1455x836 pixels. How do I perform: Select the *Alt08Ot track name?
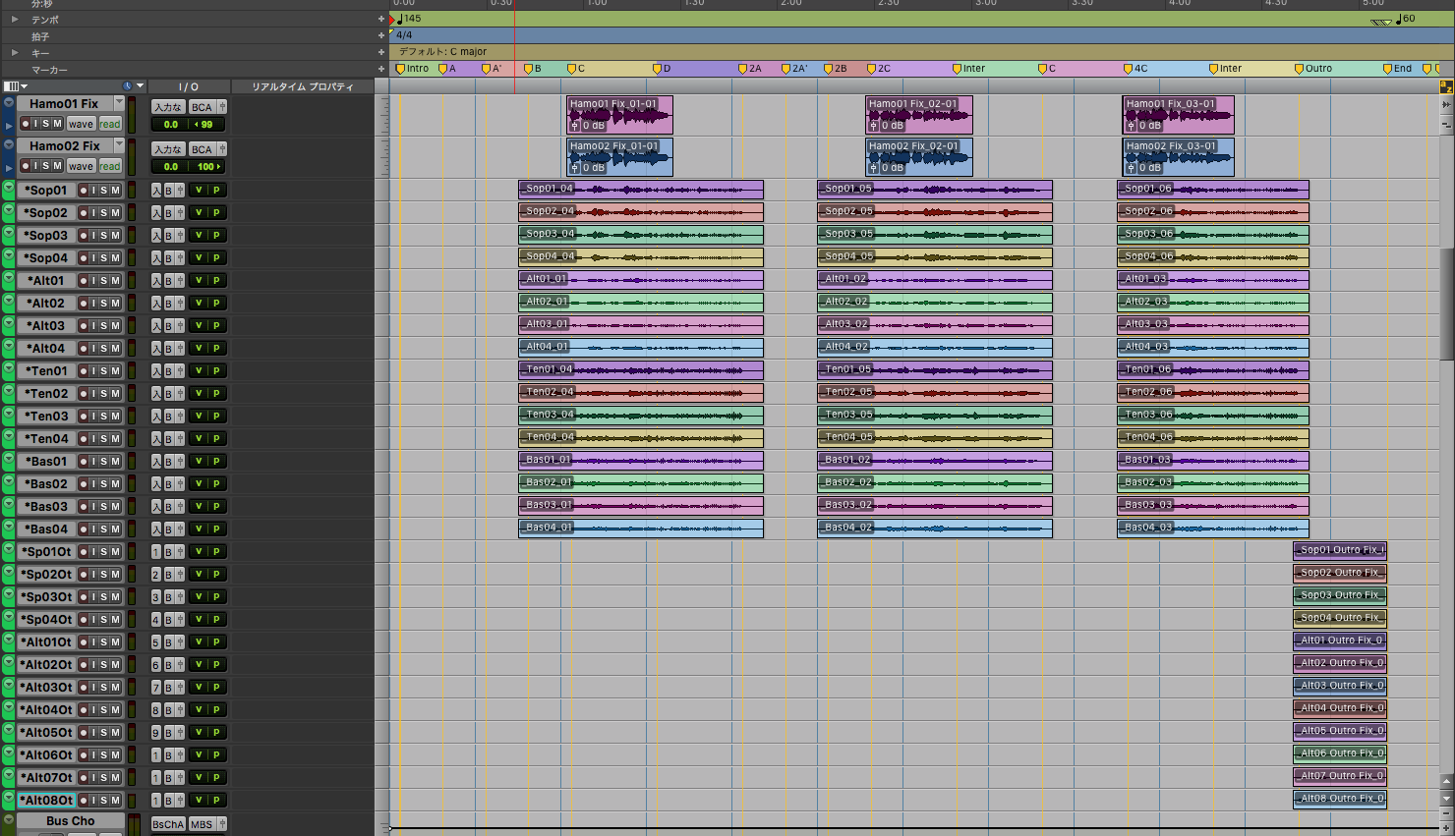[47, 801]
